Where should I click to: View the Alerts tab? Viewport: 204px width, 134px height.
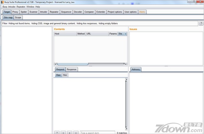pos(142,12)
